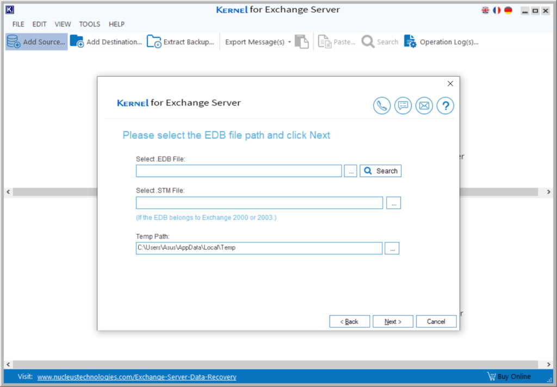This screenshot has height=387, width=557.
Task: Switch language to German flag
Action: 508,10
